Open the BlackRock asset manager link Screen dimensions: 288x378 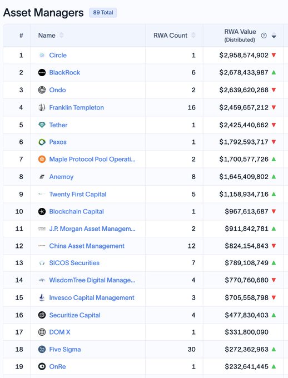pos(64,73)
